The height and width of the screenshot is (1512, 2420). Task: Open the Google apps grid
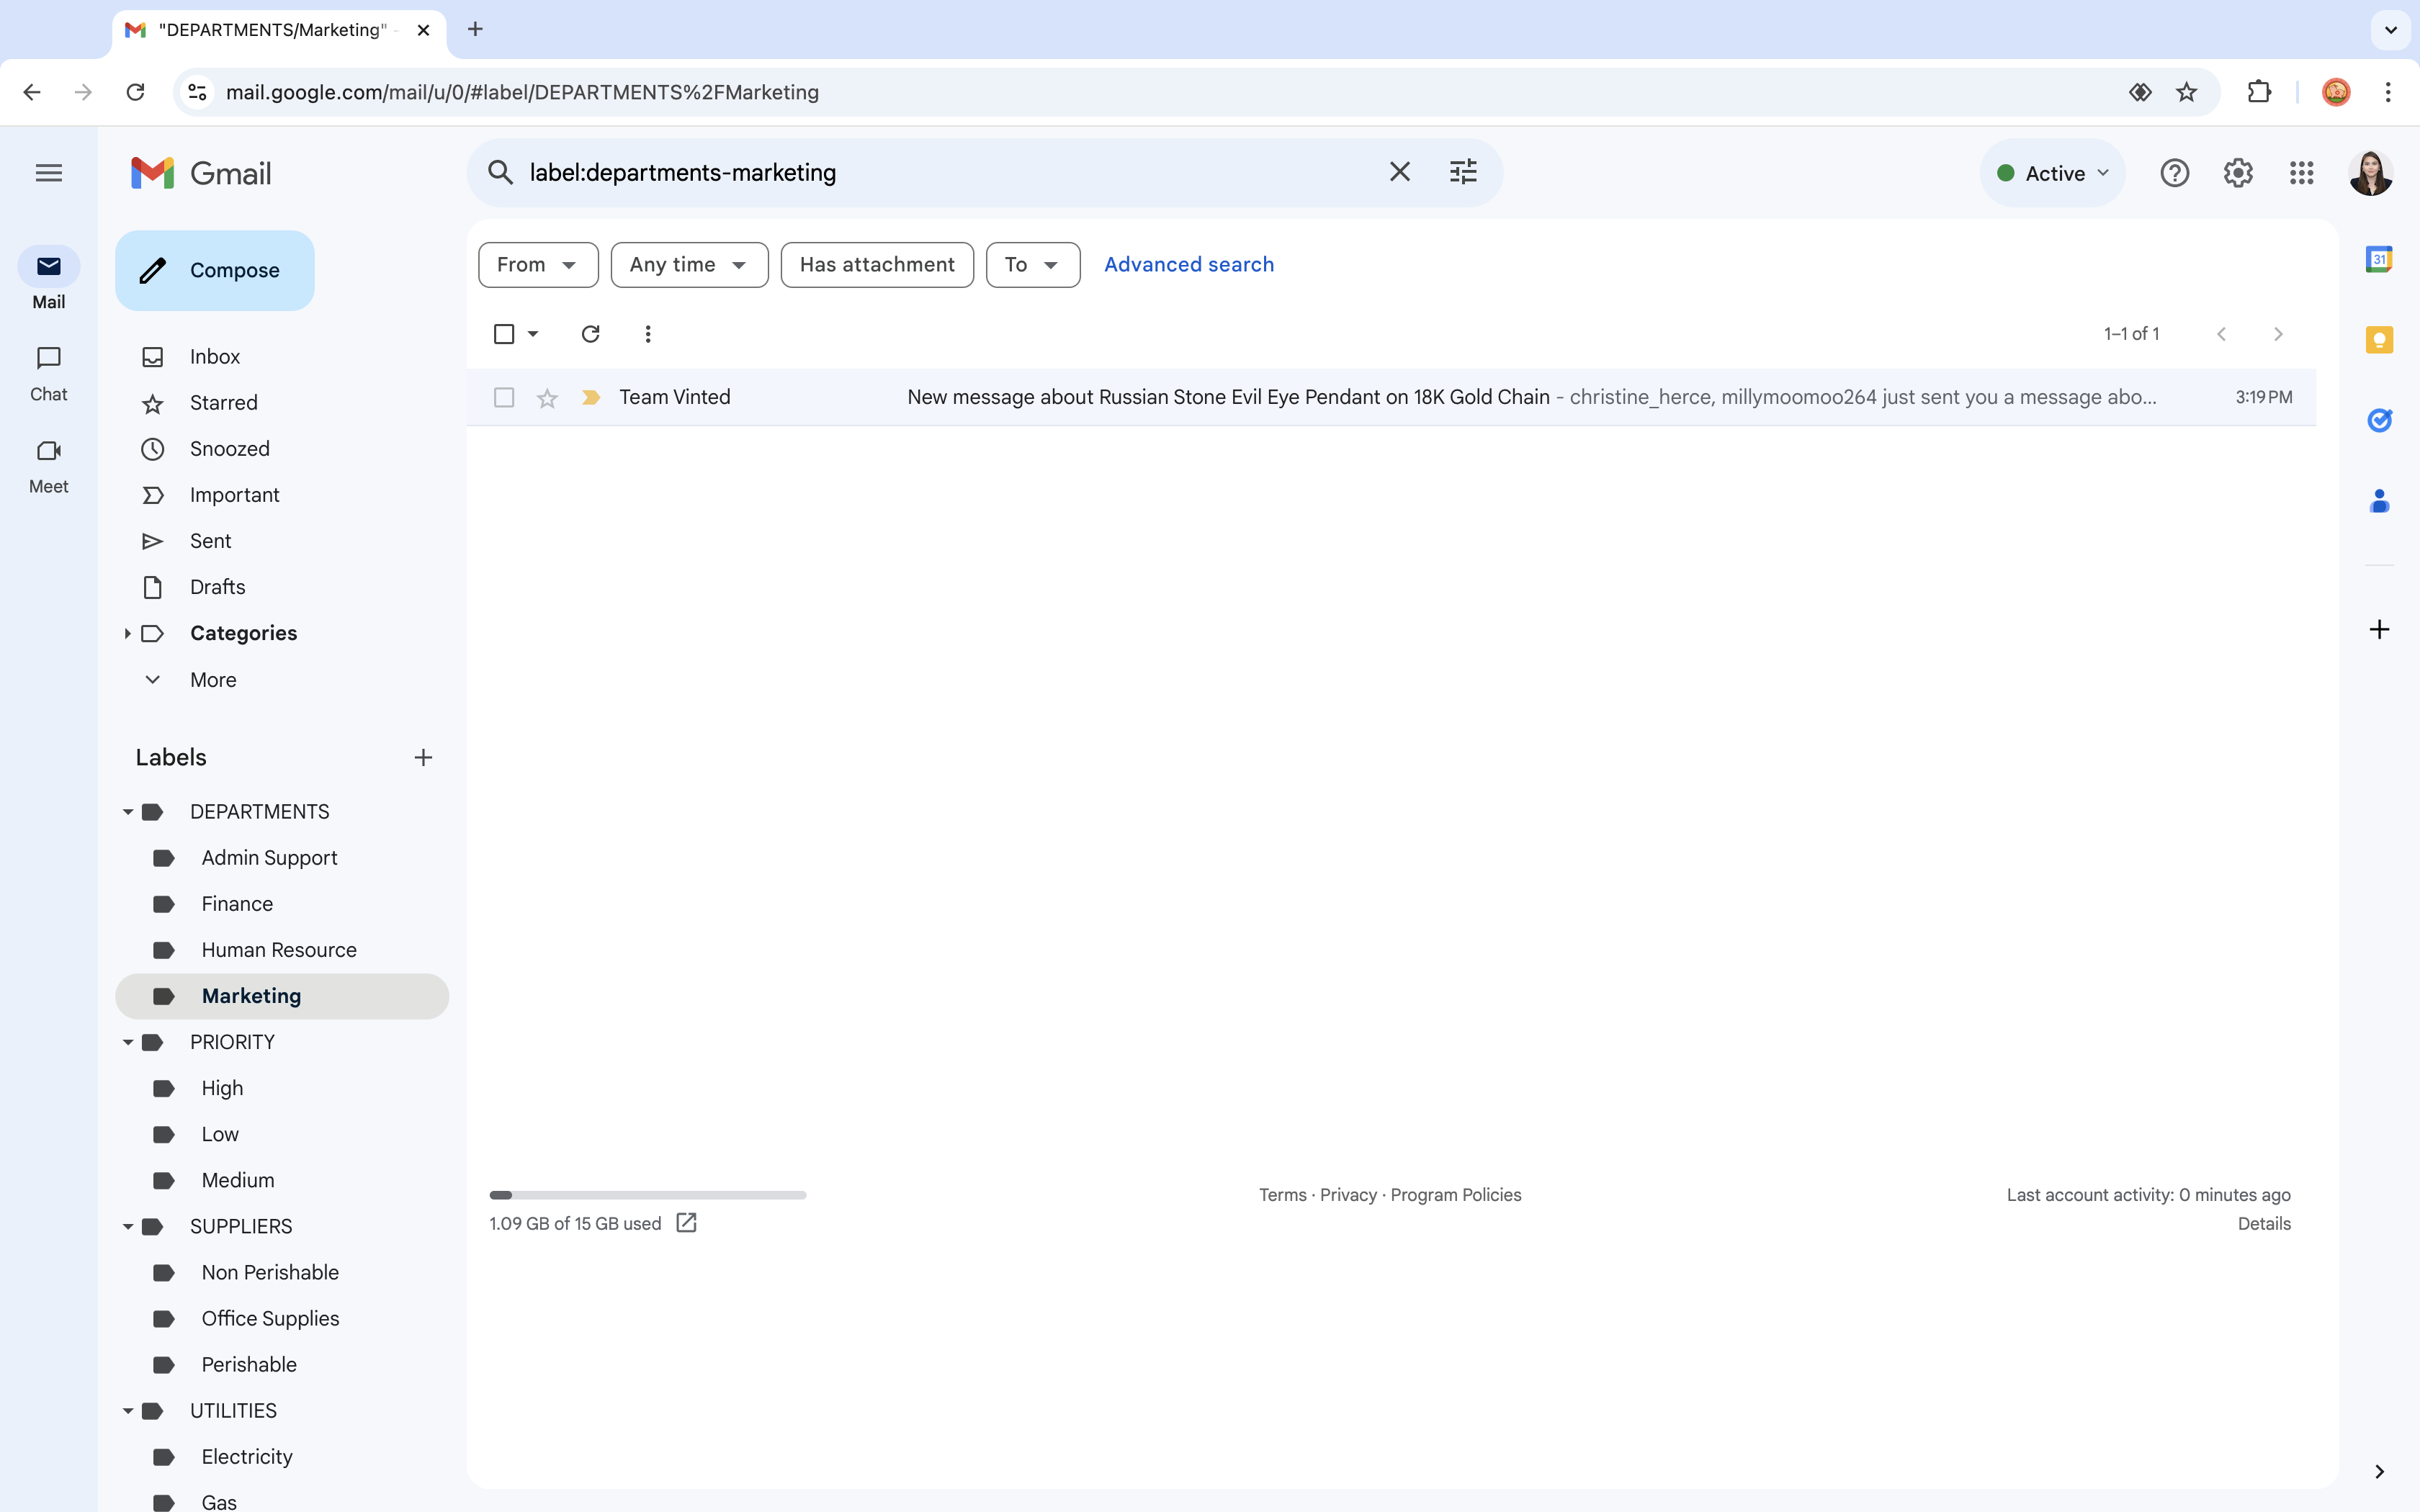[2301, 173]
